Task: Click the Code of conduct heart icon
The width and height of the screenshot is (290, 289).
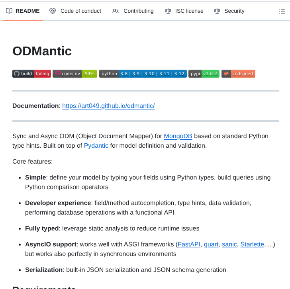Action: (x=53, y=11)
